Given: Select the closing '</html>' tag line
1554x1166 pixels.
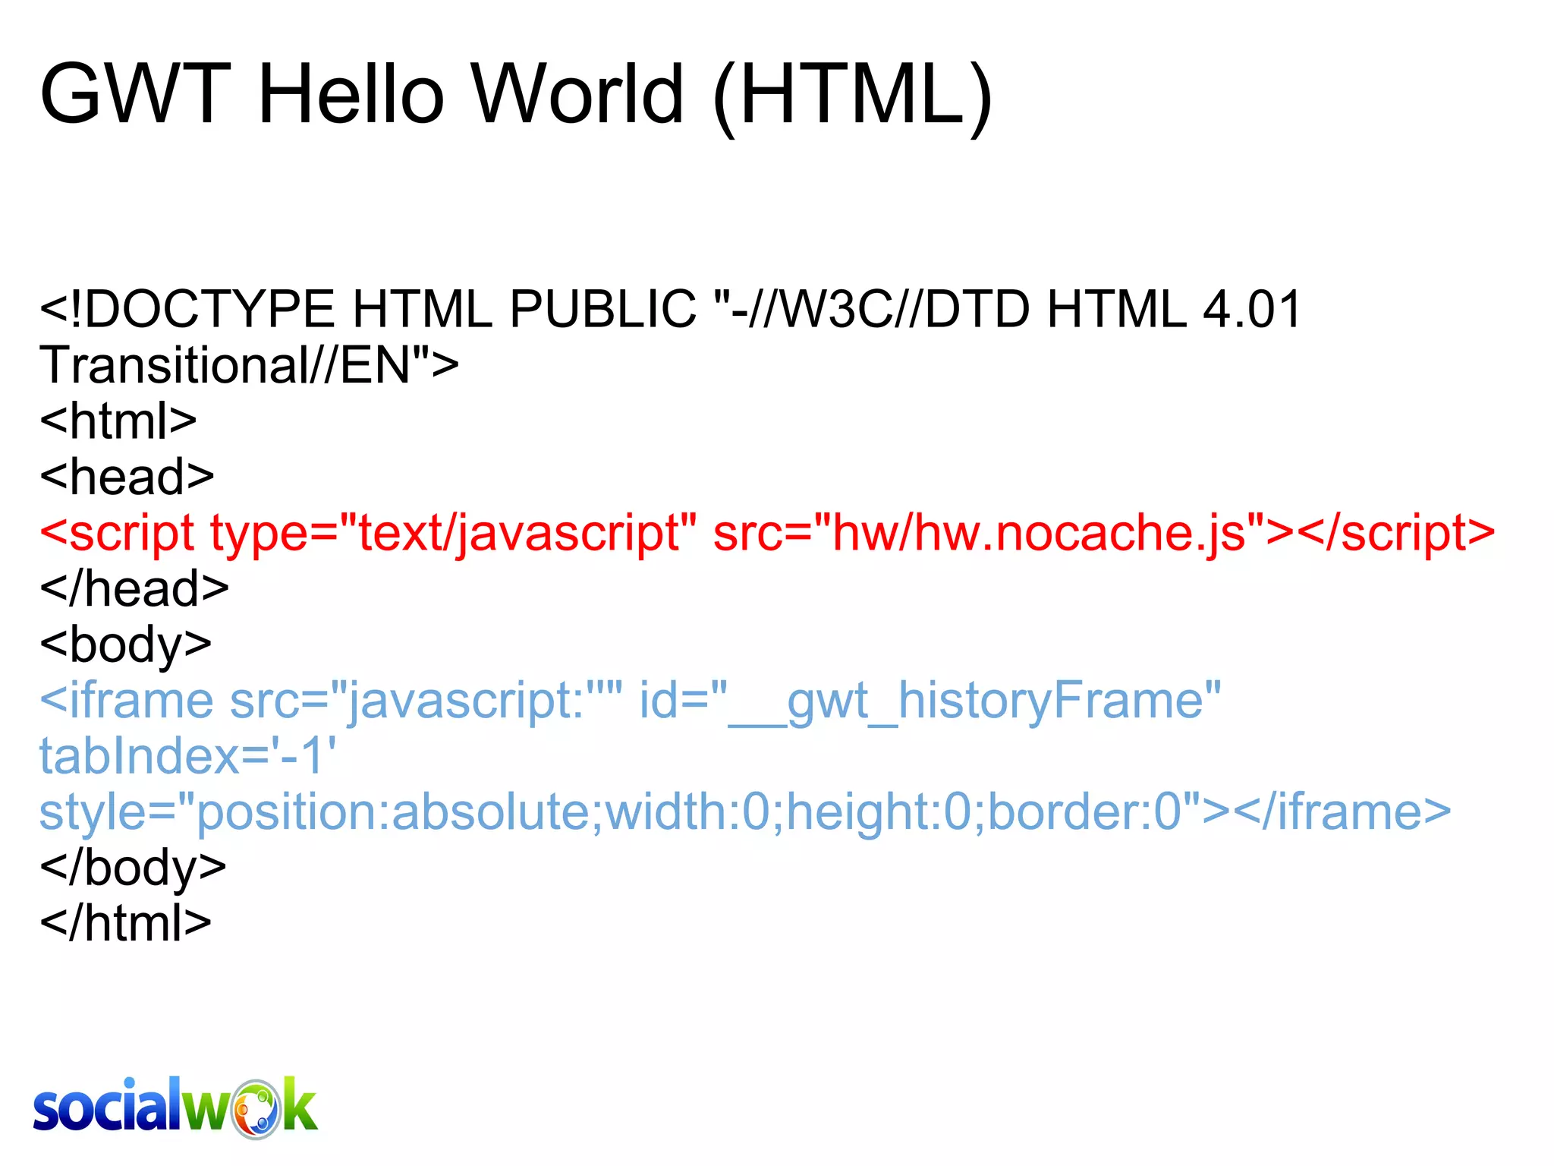Looking at the screenshot, I should click(126, 923).
